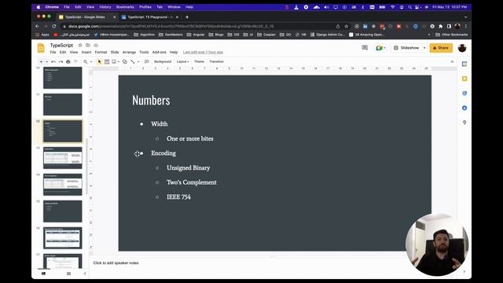503x283 pixels.
Task: Open Contacts in the side panel
Action: (464, 108)
